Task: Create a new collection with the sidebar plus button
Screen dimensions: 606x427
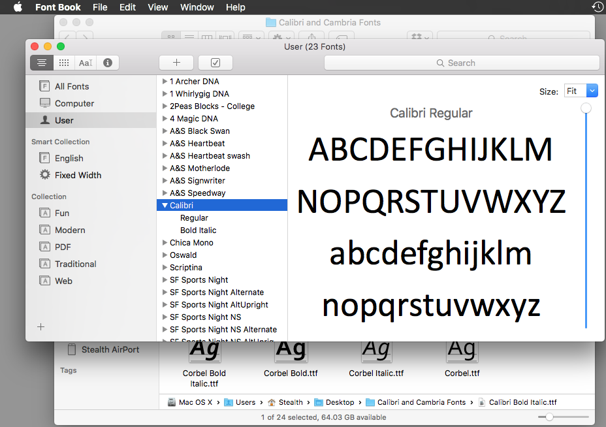Action: coord(40,326)
